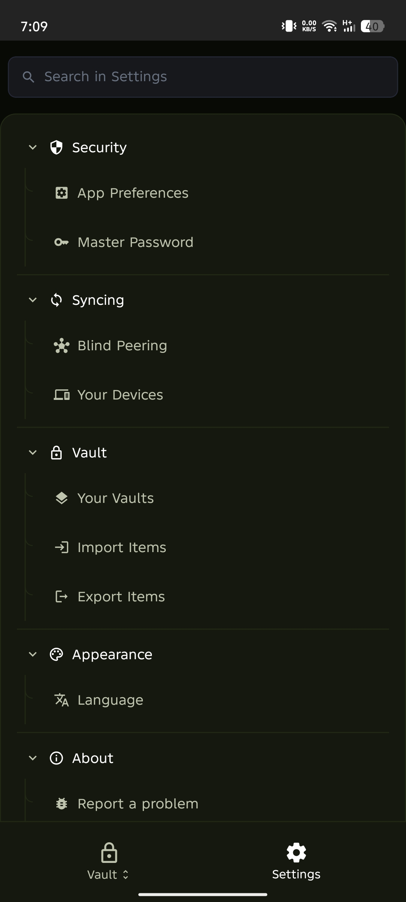The width and height of the screenshot is (406, 902).
Task: Click the shield icon next to Security
Action: click(56, 147)
